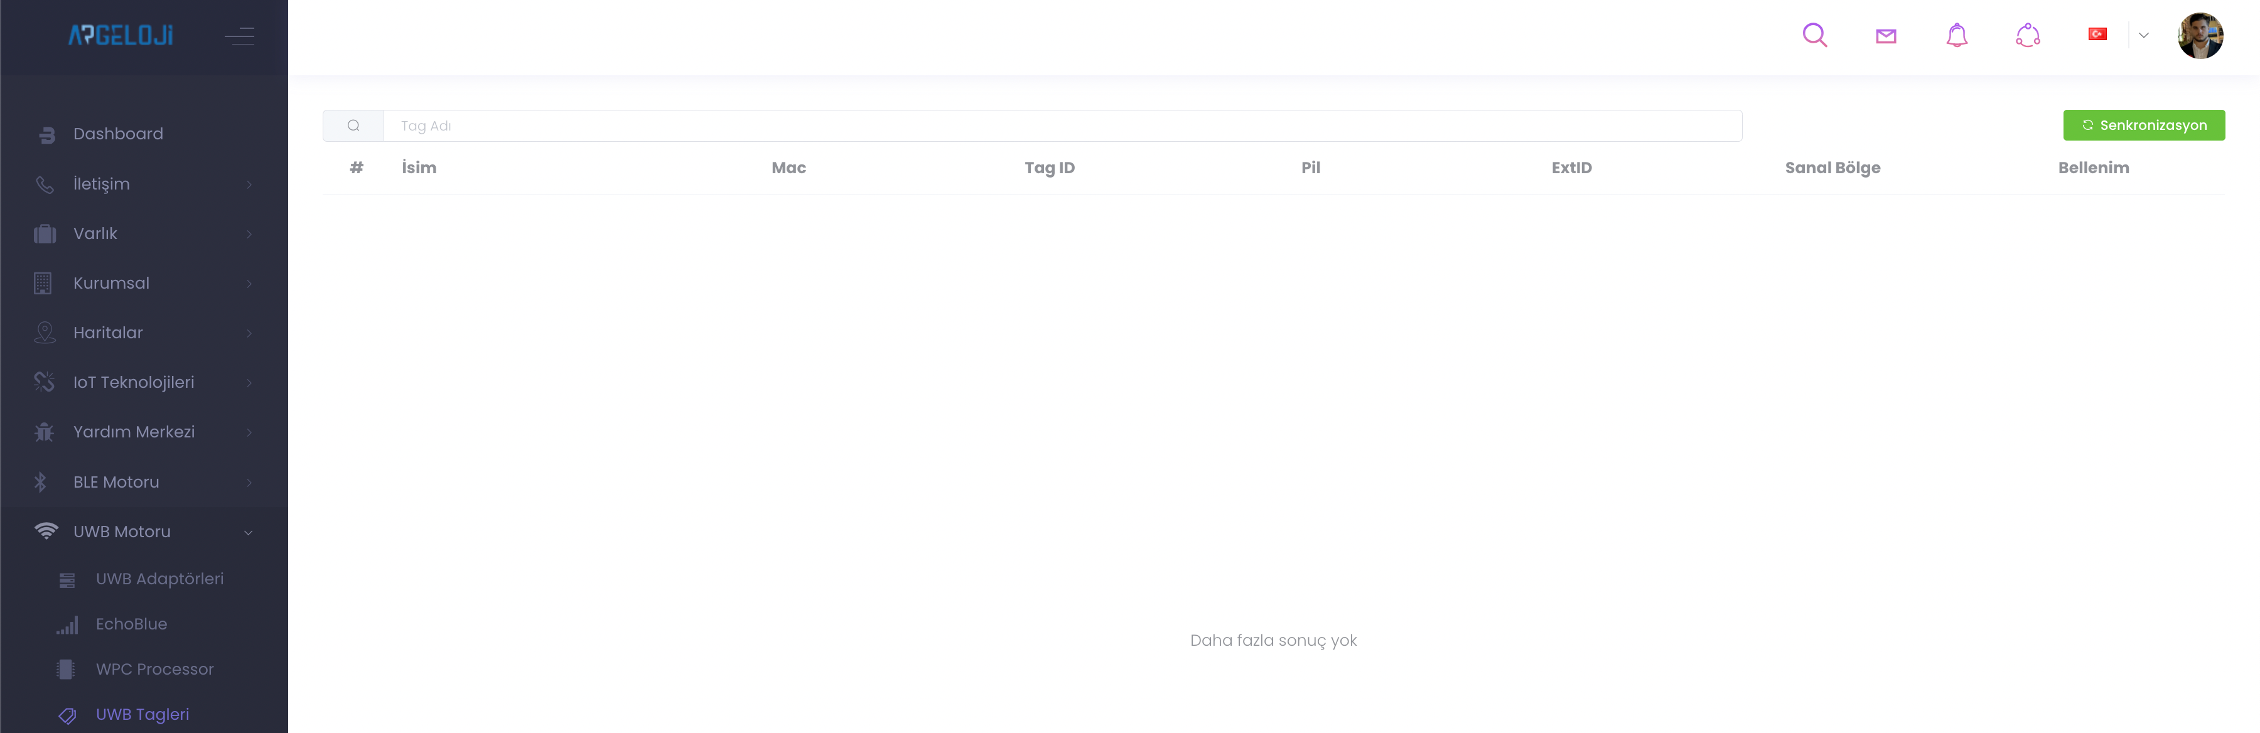Open the mail envelope icon
The width and height of the screenshot is (2260, 733).
(x=1885, y=36)
